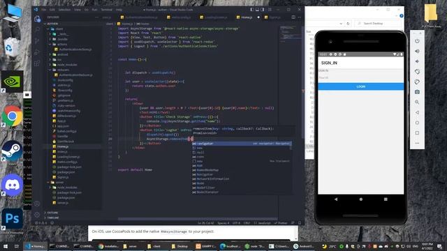The image size is (447, 251).
Task: Open the Android Emulator taskbar item
Action: pyautogui.click(x=304, y=246)
